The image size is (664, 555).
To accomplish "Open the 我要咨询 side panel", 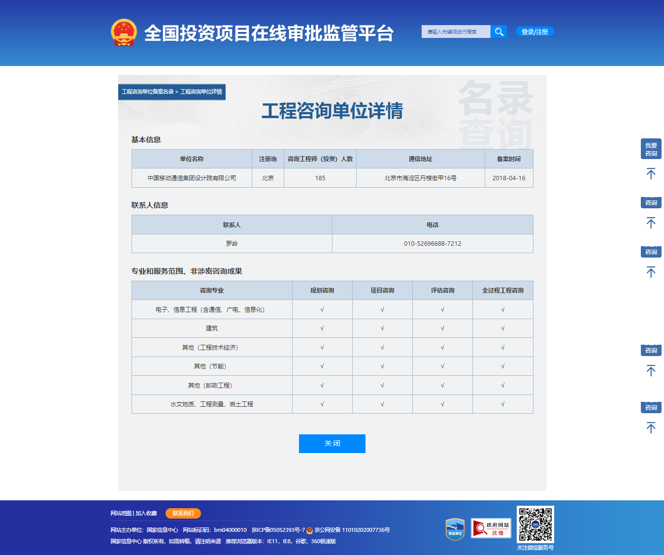I will 651,149.
